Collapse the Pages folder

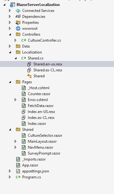click(x=10, y=82)
